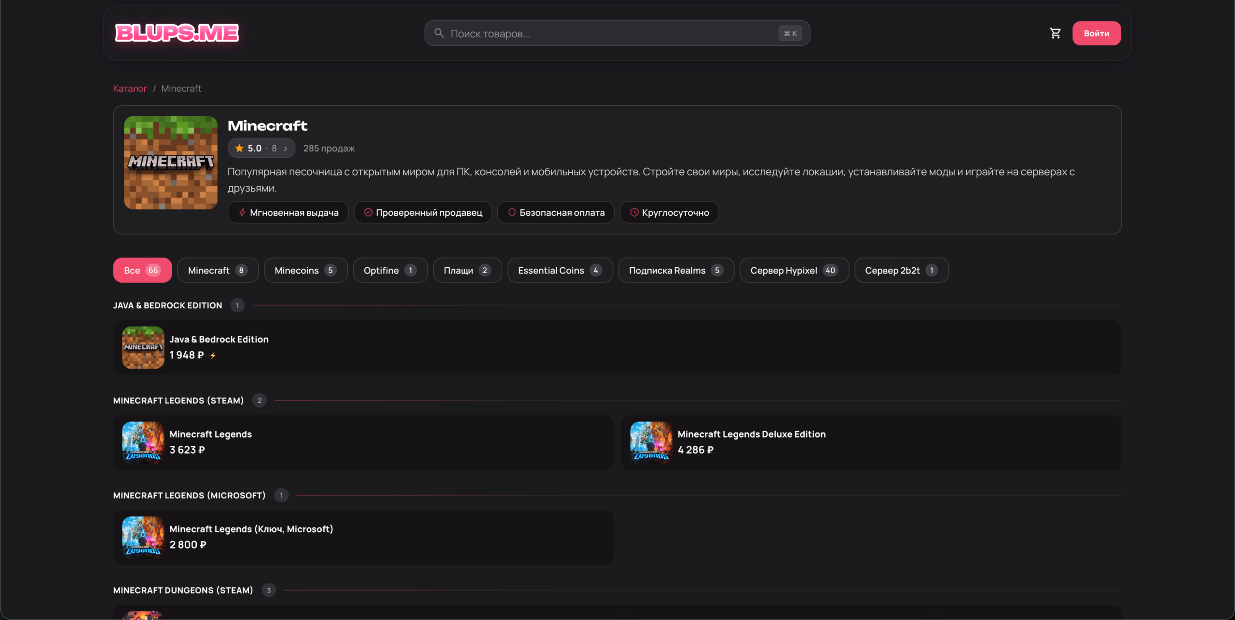The height and width of the screenshot is (620, 1235).
Task: Select the Все 66 filter tab
Action: point(142,270)
